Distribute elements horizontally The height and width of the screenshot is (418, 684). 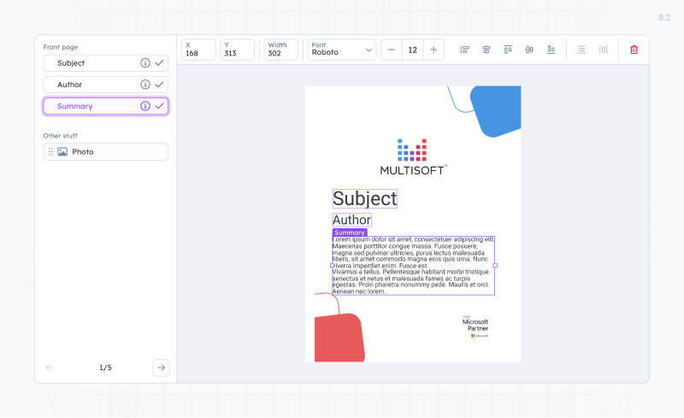coord(604,50)
